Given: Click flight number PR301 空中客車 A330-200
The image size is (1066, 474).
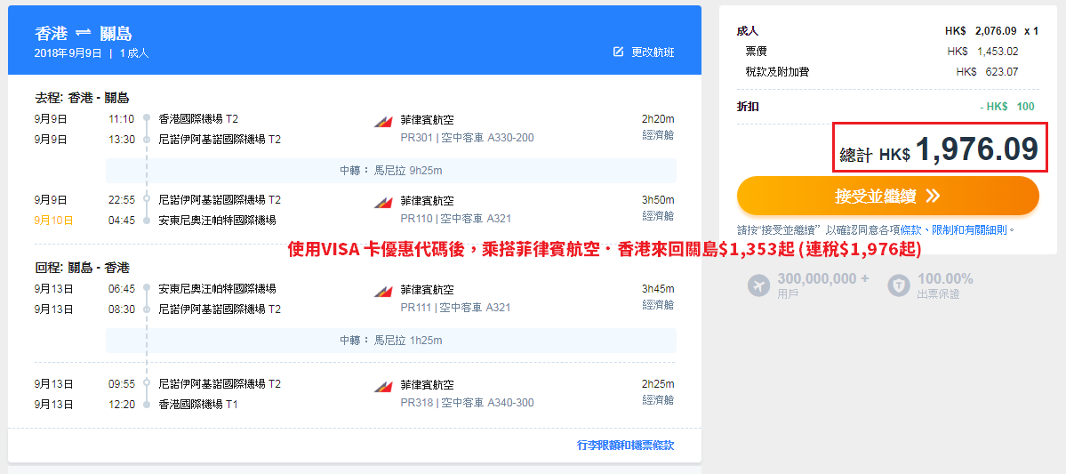Looking at the screenshot, I should [x=467, y=138].
